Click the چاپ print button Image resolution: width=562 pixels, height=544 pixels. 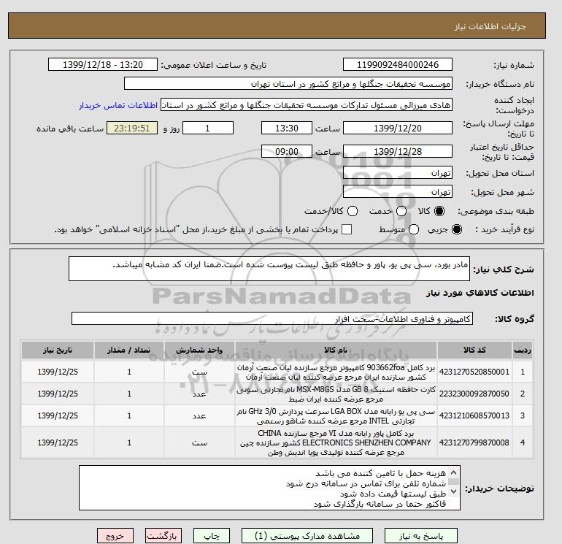(212, 536)
